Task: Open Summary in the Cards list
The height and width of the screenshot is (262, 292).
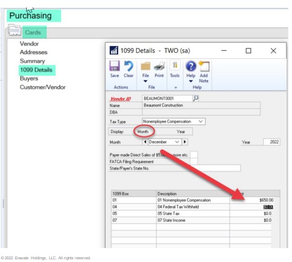Action: (x=32, y=61)
